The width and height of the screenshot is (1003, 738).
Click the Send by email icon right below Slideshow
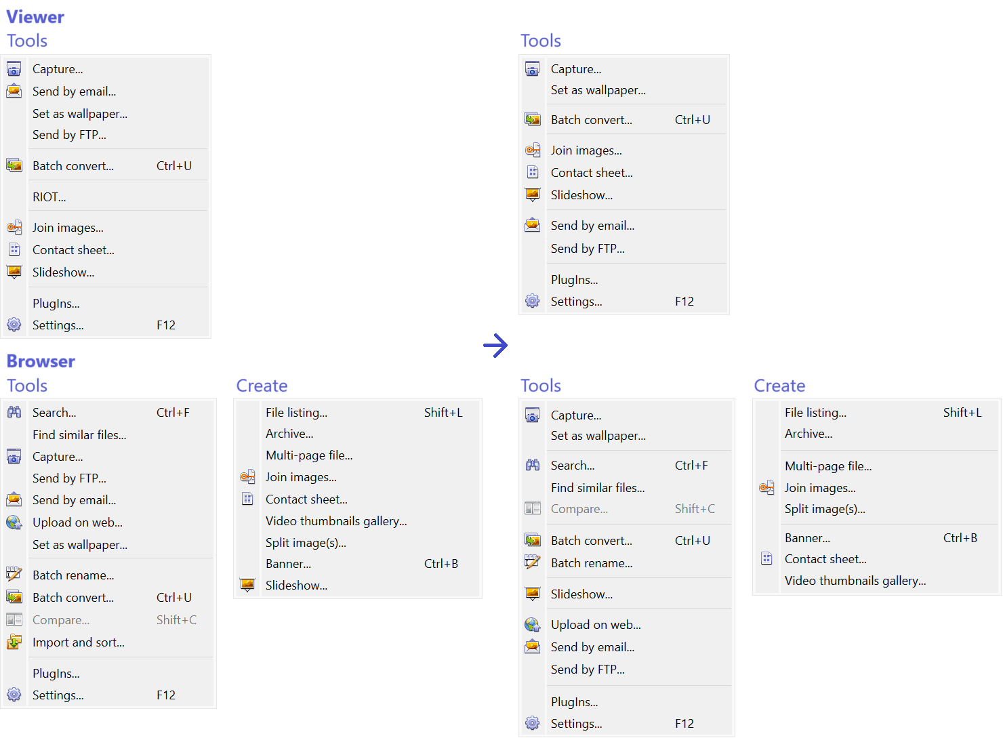(533, 225)
